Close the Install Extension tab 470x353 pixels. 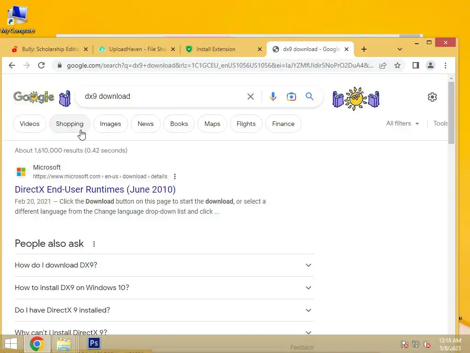click(x=260, y=49)
